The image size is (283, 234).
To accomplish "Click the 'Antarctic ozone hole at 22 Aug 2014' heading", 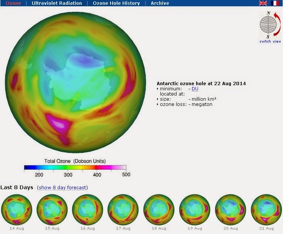I will coord(201,84).
